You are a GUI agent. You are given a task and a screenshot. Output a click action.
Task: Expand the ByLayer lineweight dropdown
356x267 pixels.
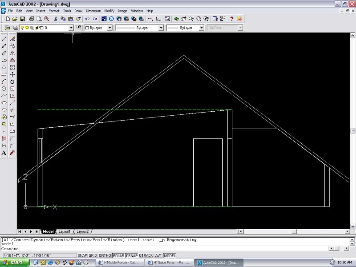(202, 28)
